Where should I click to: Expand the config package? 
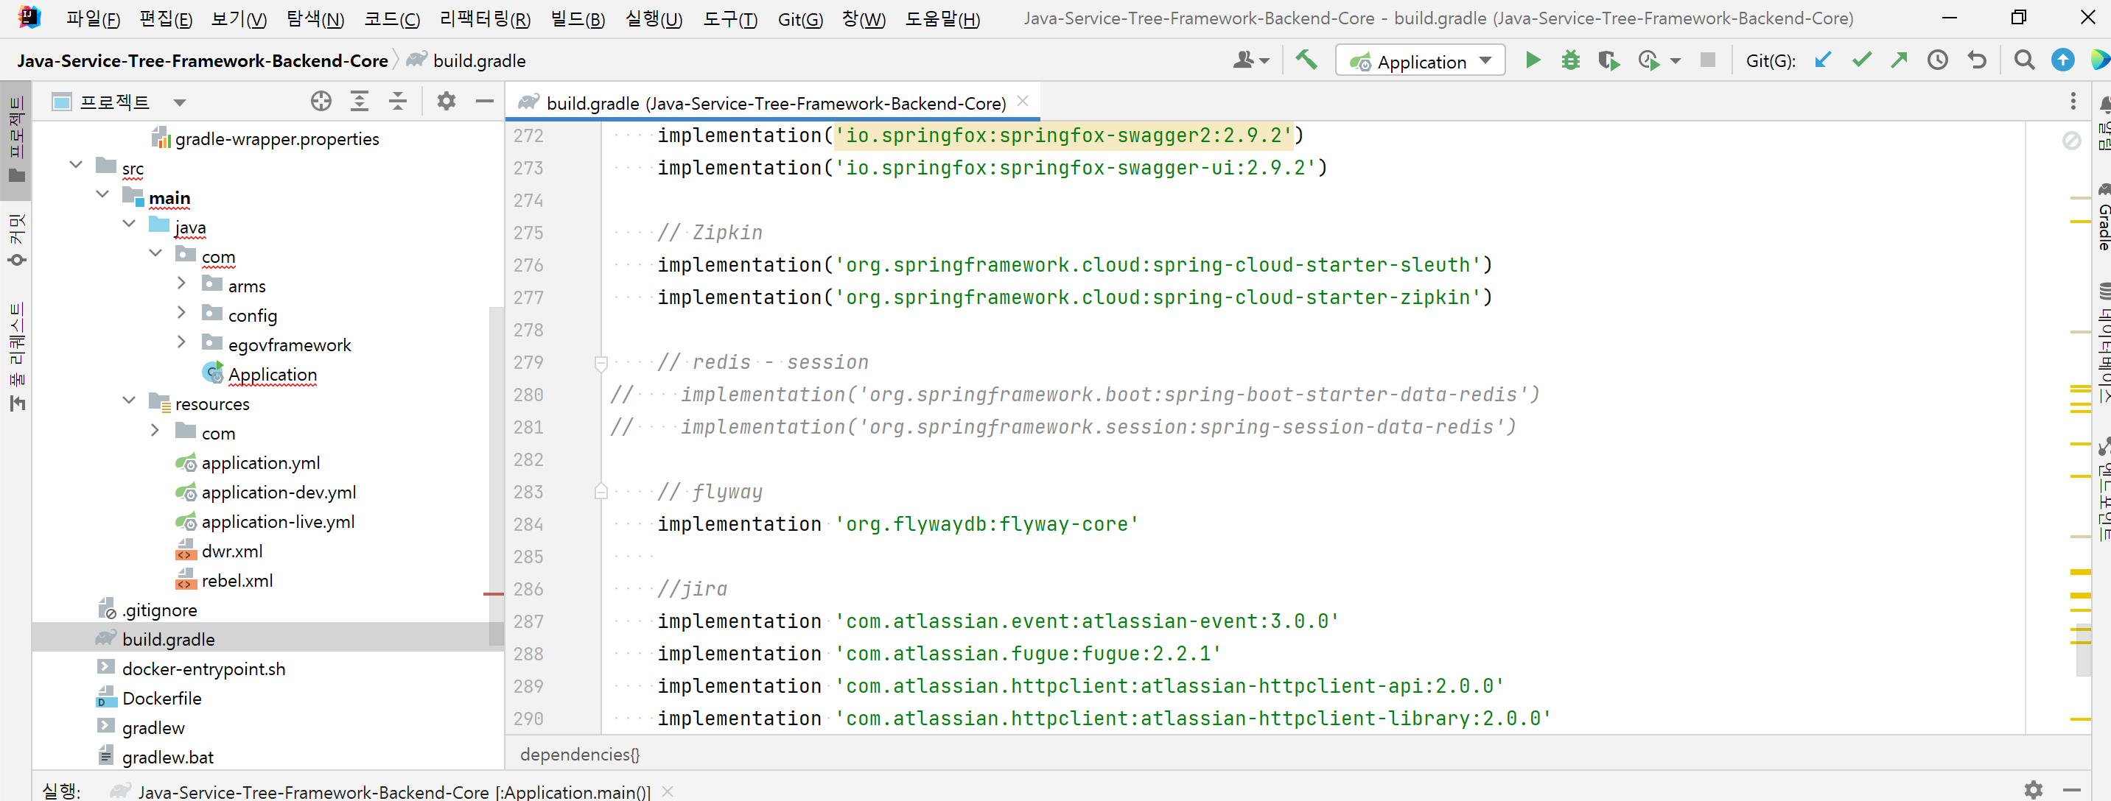coord(181,314)
